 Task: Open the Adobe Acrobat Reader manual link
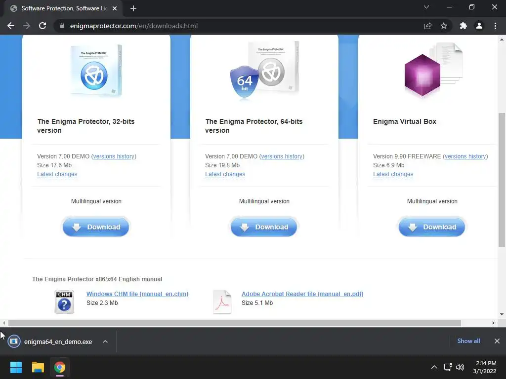point(302,294)
